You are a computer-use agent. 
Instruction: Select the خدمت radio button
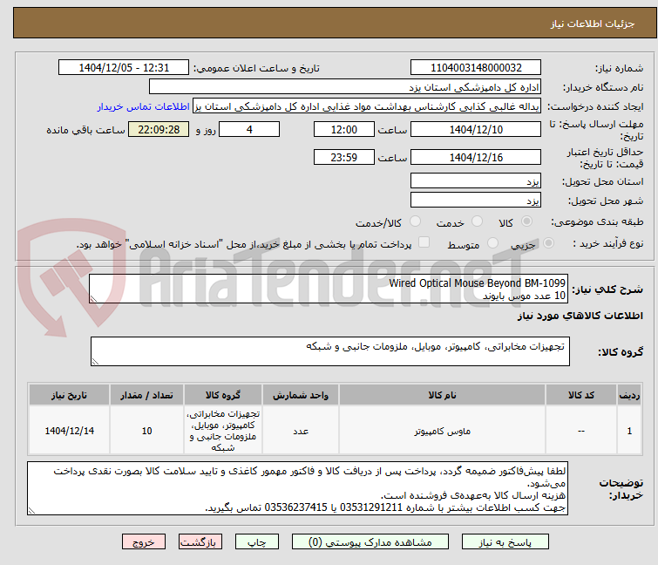477,221
